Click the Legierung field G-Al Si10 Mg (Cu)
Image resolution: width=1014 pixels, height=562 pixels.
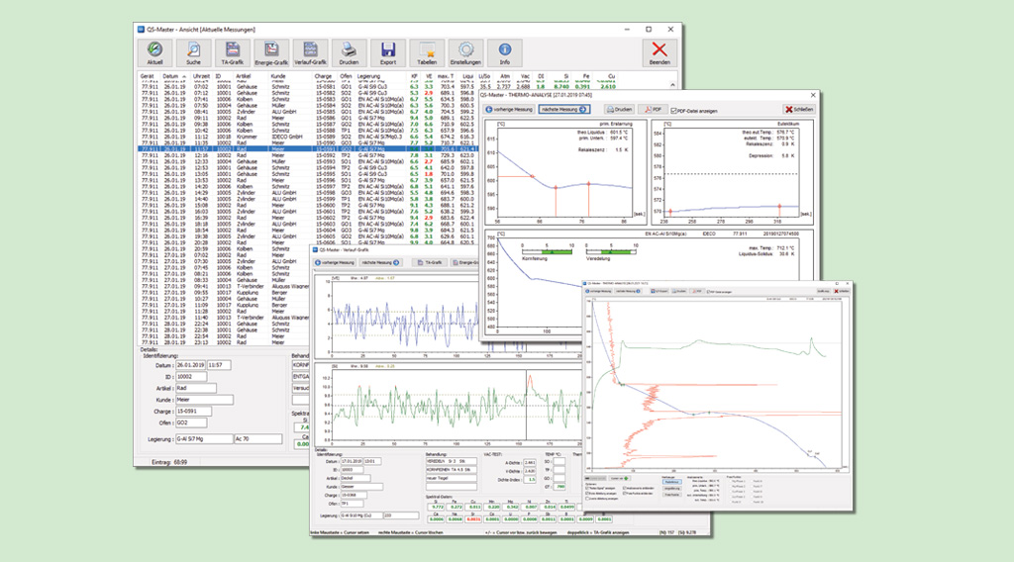point(361,516)
